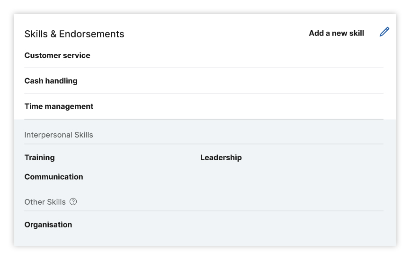Click the Skills & Endorsements section title

tap(74, 34)
